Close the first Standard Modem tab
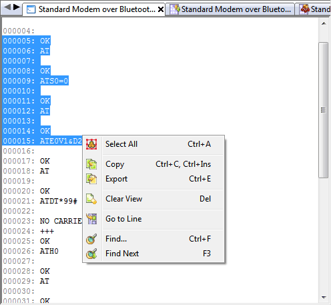This screenshot has height=305, width=331. (161, 9)
